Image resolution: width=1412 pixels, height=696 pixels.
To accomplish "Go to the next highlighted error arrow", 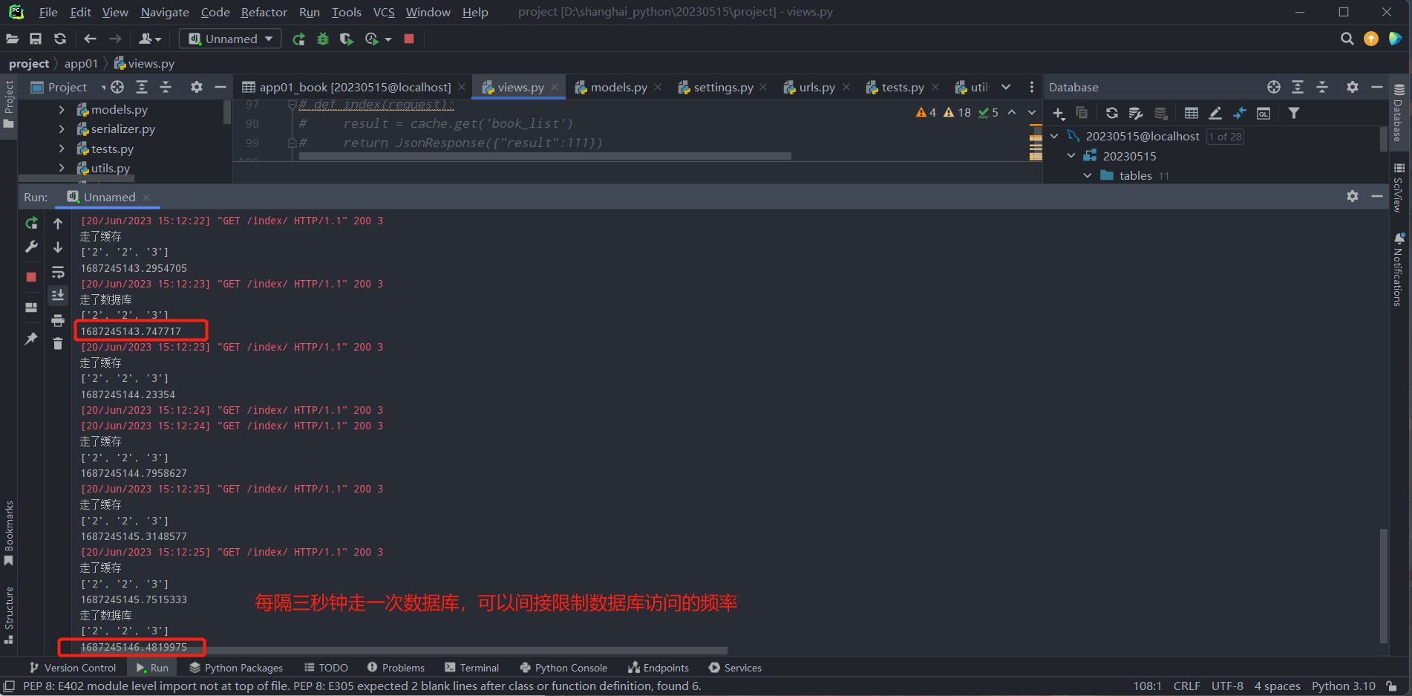I will point(1031,112).
